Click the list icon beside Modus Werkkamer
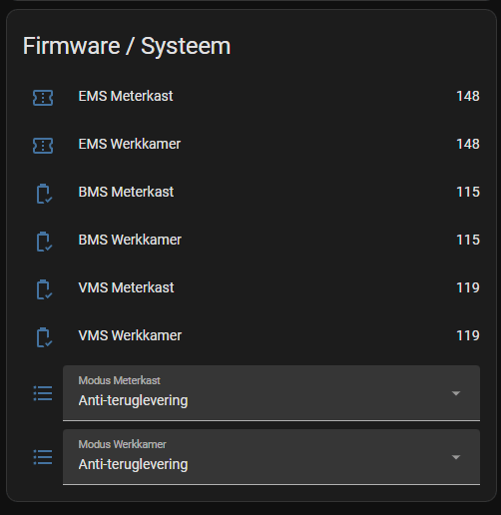 (x=43, y=457)
